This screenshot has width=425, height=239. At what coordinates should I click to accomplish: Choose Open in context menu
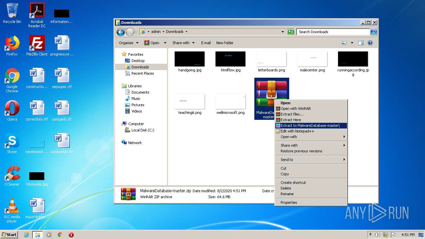click(x=311, y=103)
